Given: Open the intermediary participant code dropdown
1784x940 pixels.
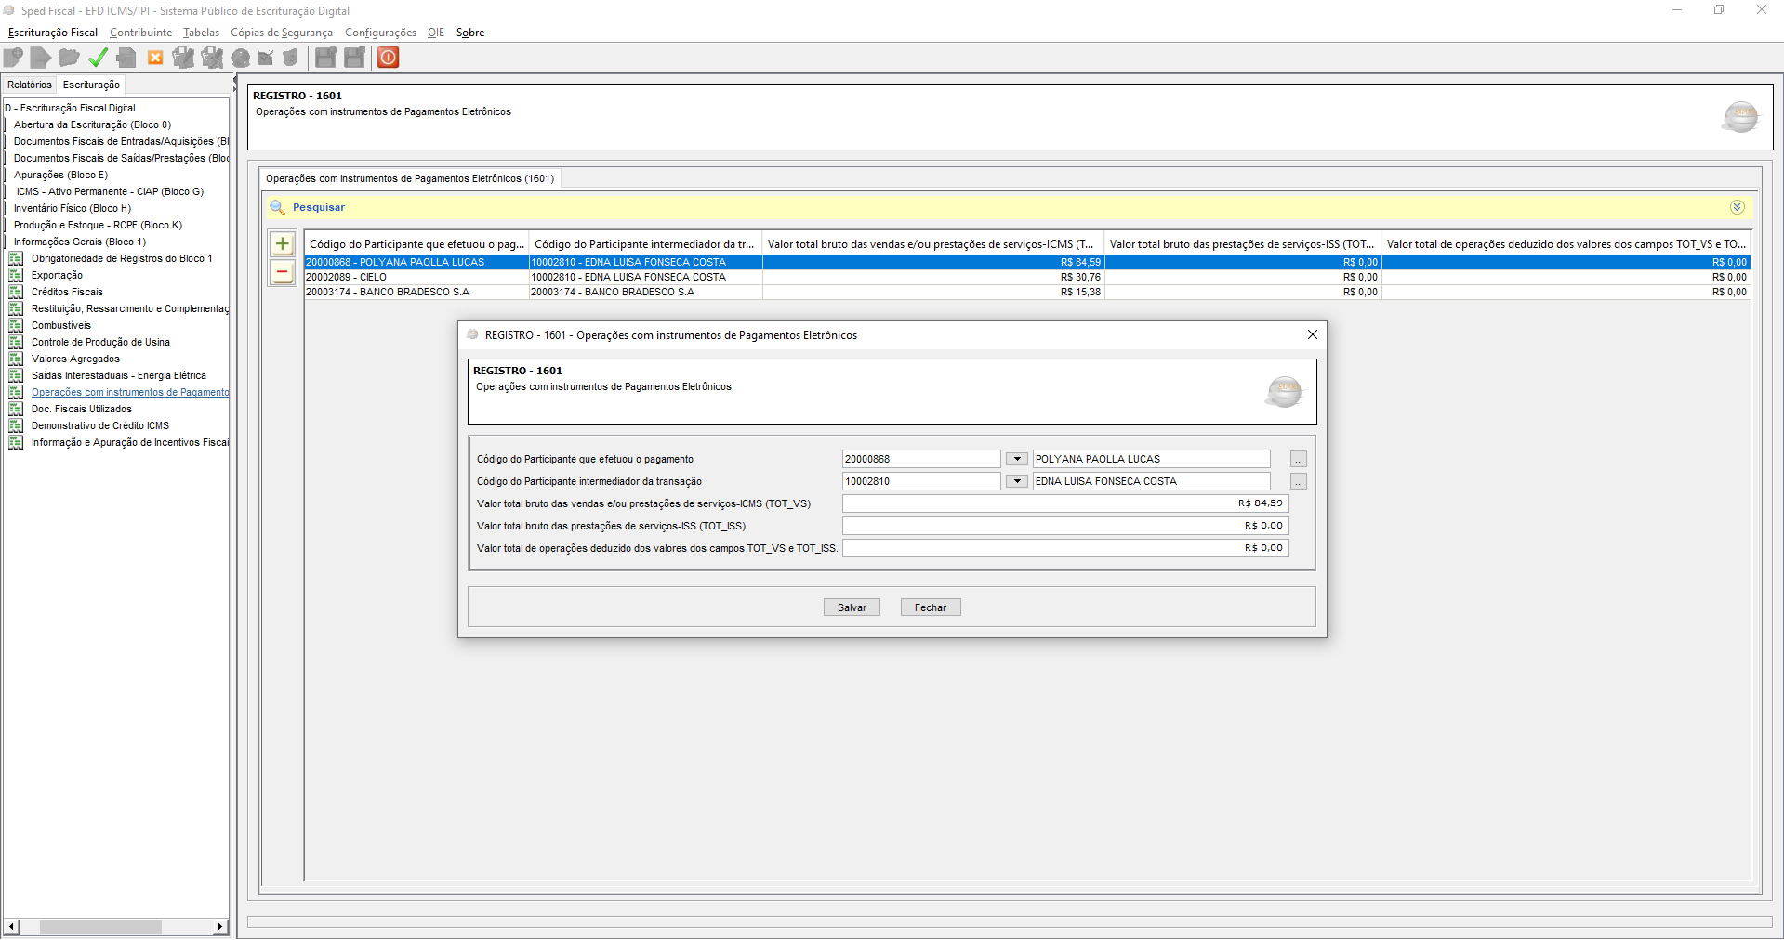Looking at the screenshot, I should pyautogui.click(x=1016, y=481).
